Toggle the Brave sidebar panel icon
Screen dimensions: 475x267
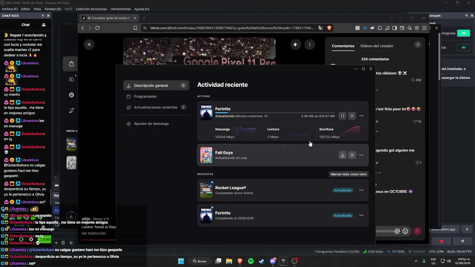(395, 28)
